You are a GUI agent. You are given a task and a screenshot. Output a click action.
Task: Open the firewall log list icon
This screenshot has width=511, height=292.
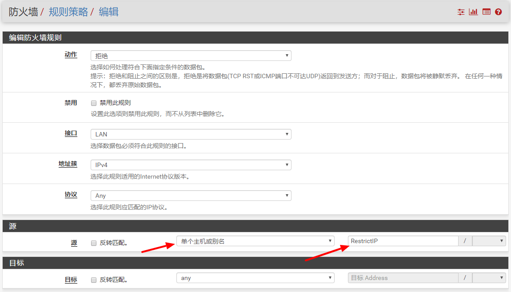(486, 12)
